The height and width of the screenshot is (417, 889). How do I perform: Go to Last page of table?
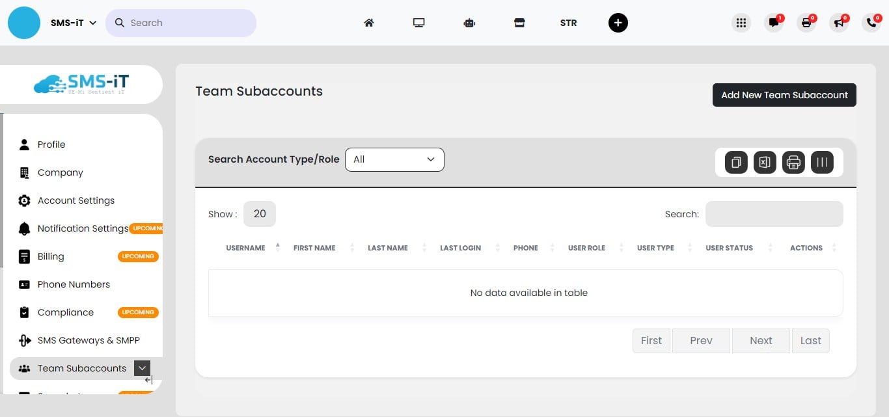coord(811,341)
